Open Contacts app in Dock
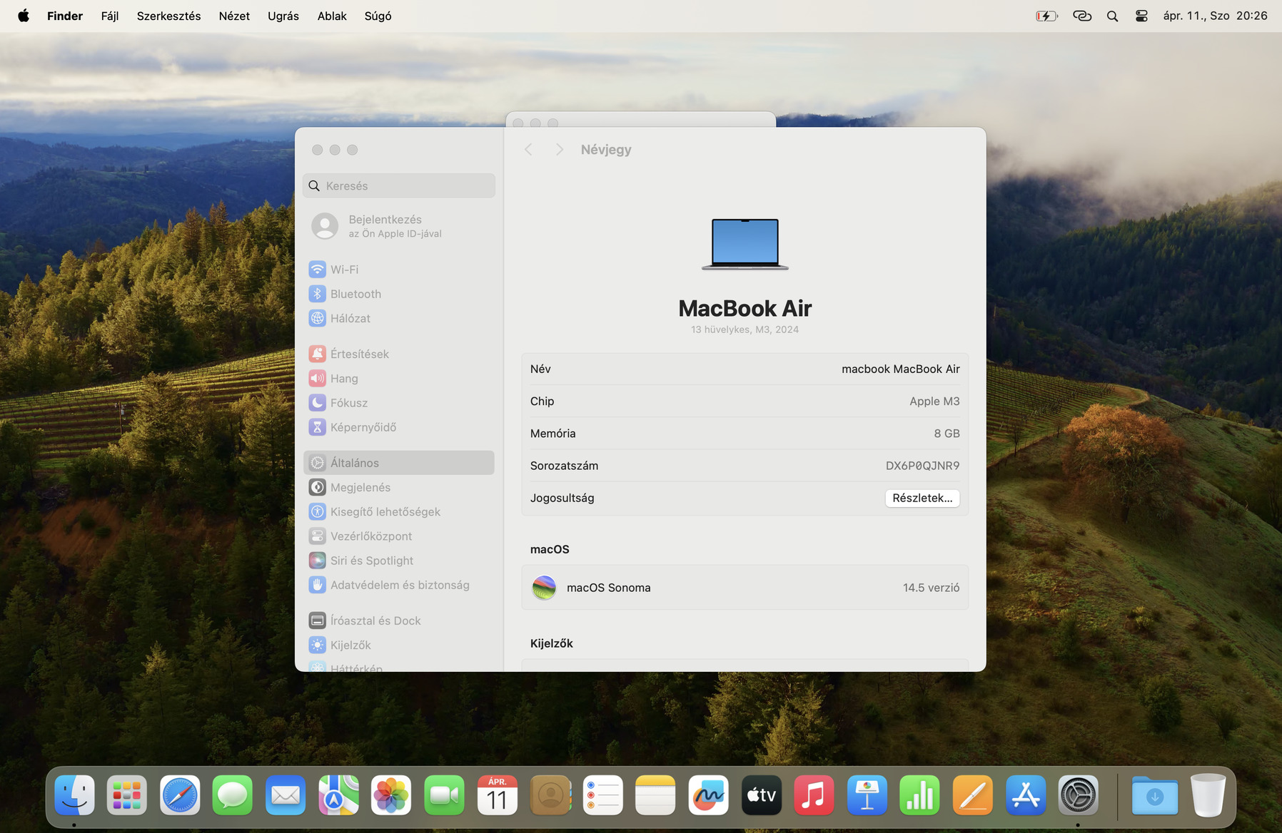The image size is (1282, 833). 550,795
